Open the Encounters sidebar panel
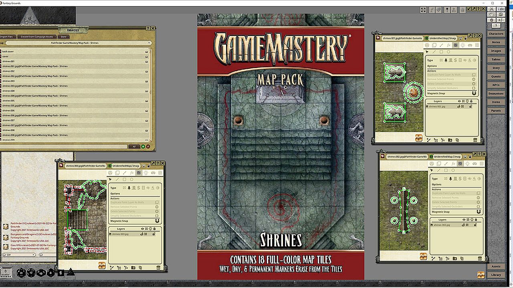 point(496,94)
